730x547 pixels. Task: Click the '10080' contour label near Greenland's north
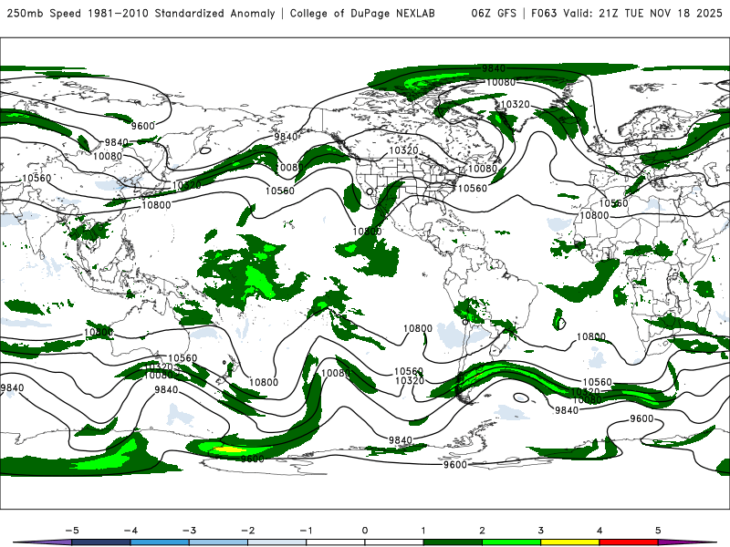pyautogui.click(x=501, y=82)
